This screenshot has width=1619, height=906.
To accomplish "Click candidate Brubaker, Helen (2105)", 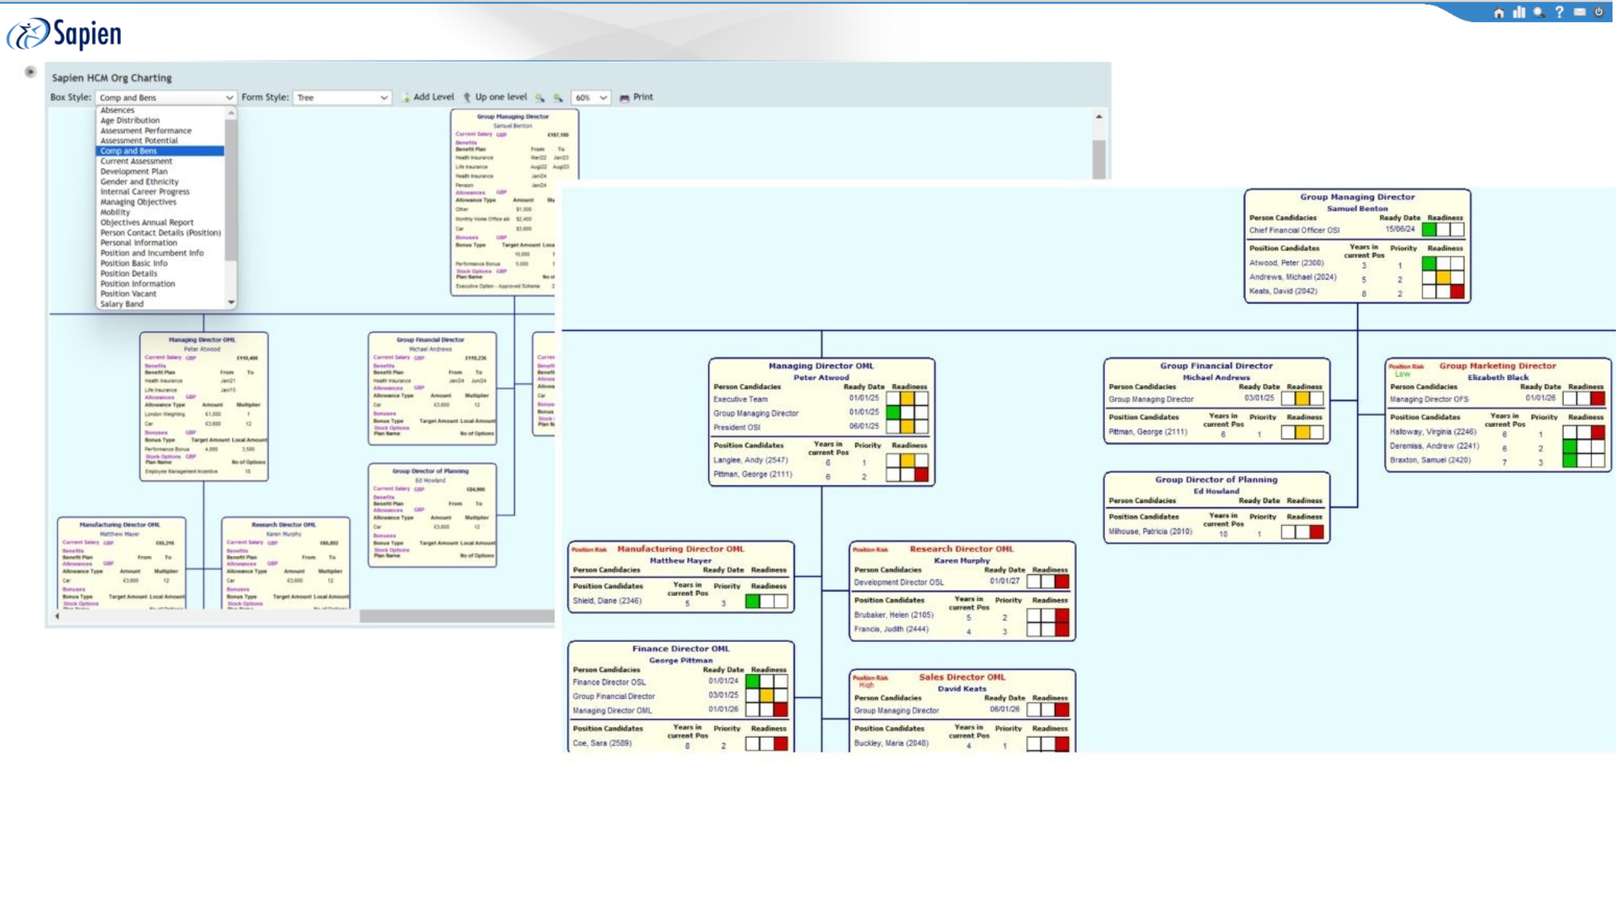I will click(893, 615).
